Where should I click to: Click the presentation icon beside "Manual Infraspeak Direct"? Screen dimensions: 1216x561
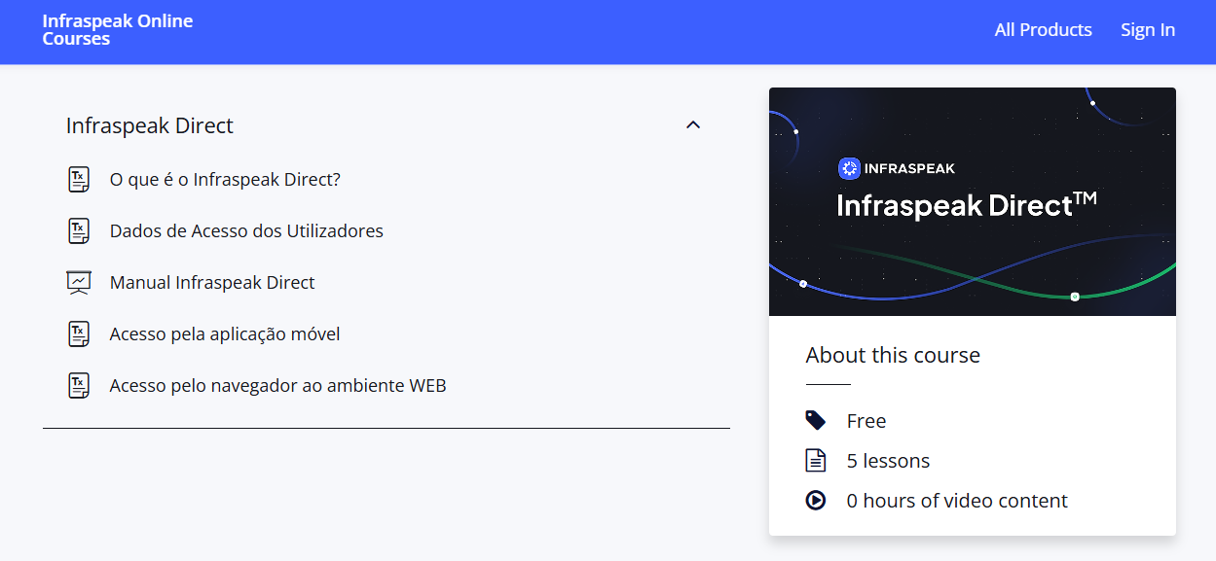pyautogui.click(x=79, y=283)
